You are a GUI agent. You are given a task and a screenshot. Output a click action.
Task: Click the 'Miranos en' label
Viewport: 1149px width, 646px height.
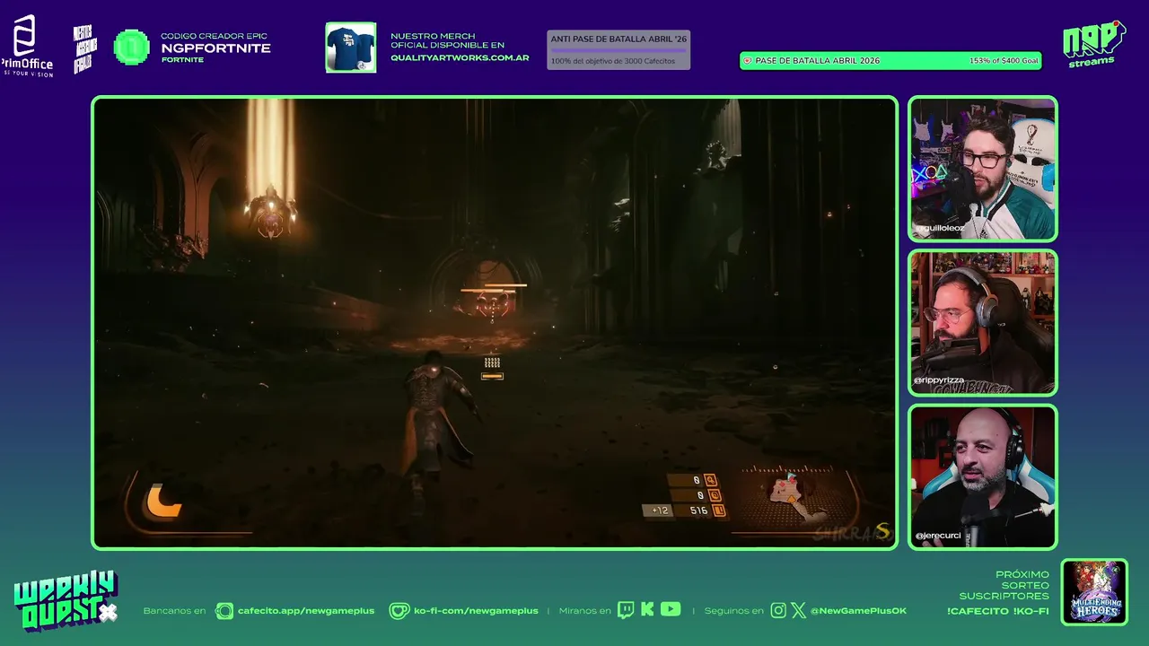[x=584, y=611]
